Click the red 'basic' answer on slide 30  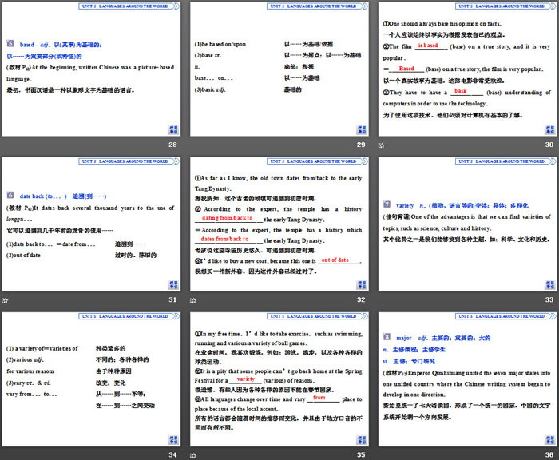[460, 91]
